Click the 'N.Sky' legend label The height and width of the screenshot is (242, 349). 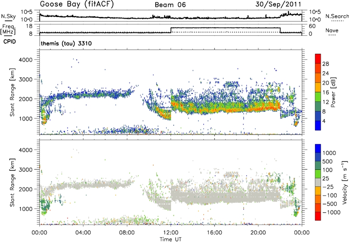pos(8,16)
